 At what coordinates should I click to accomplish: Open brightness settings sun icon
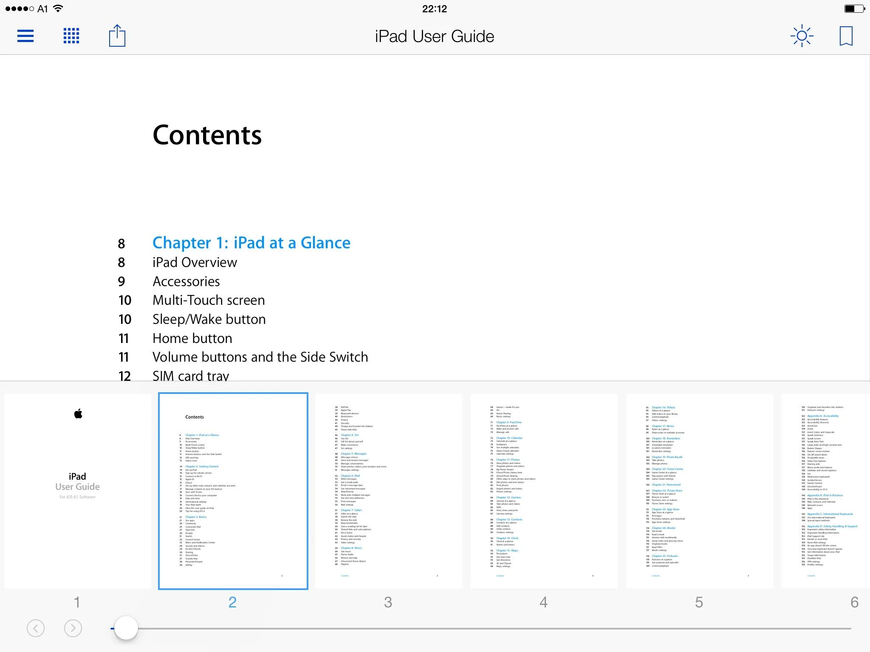point(802,36)
